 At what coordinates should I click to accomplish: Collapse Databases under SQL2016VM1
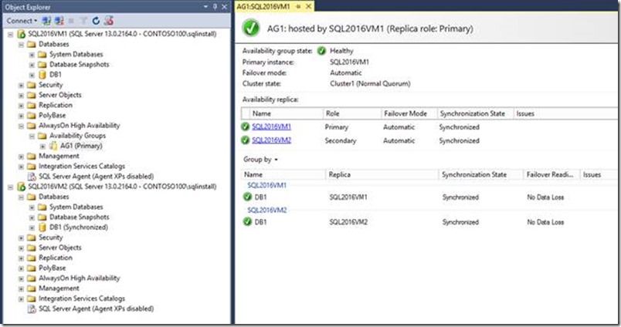[x=22, y=45]
